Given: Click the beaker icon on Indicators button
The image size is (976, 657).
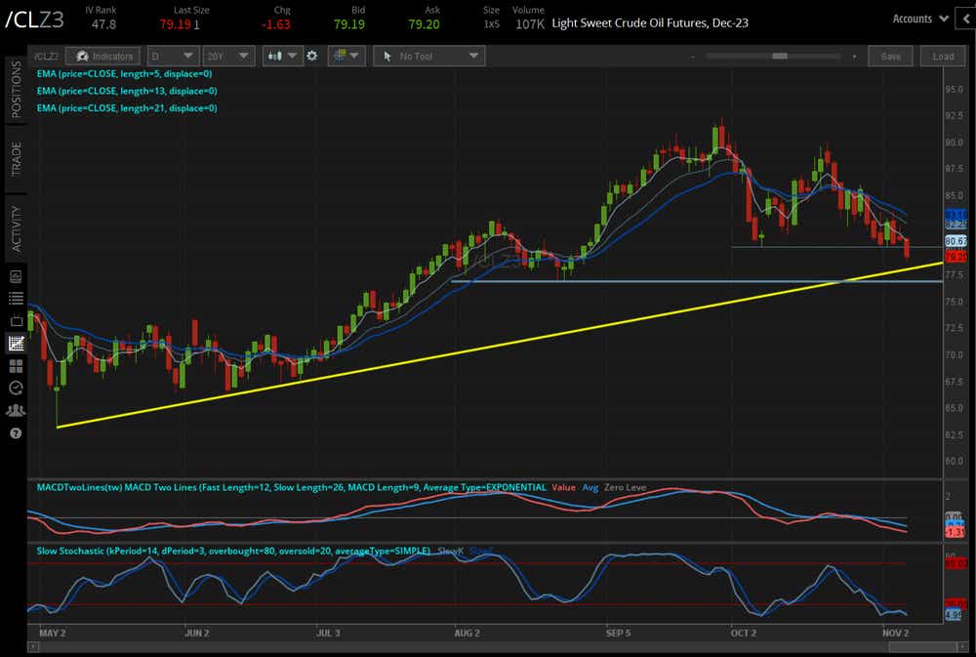Looking at the screenshot, I should point(82,56).
